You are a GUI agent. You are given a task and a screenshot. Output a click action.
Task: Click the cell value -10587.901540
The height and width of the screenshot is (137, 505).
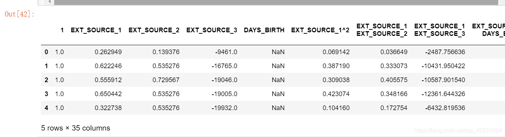(445, 80)
